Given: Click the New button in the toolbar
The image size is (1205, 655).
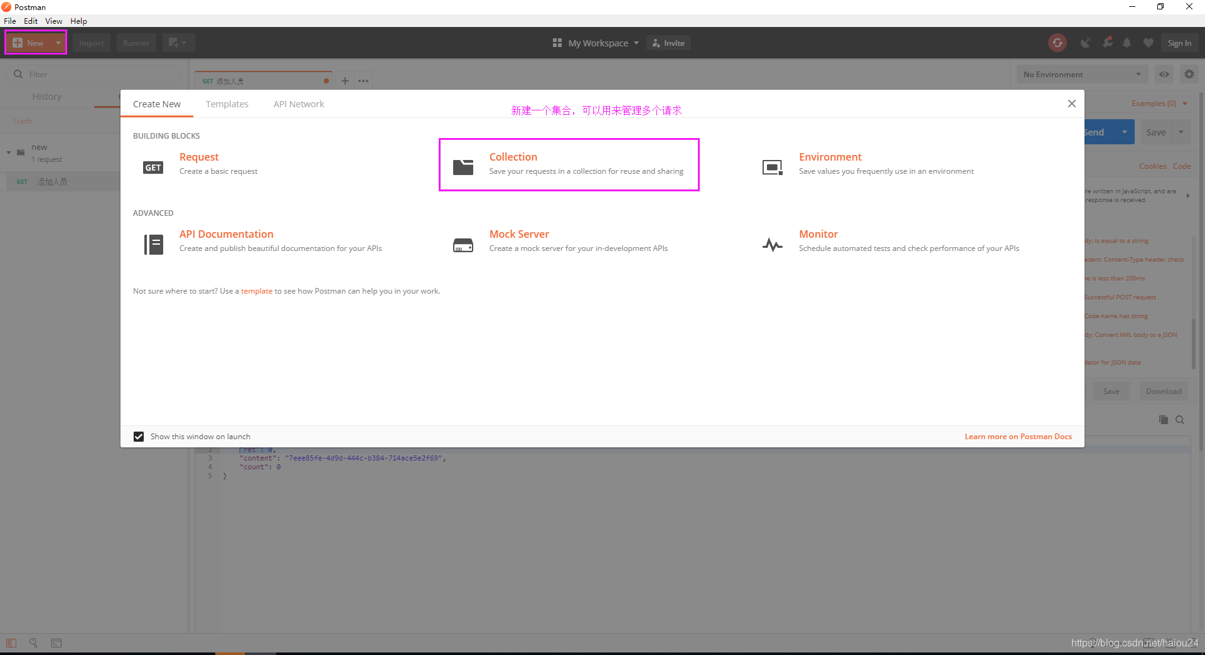Looking at the screenshot, I should click(28, 43).
